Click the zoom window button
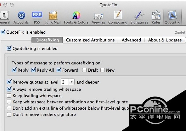 tap(12, 5)
